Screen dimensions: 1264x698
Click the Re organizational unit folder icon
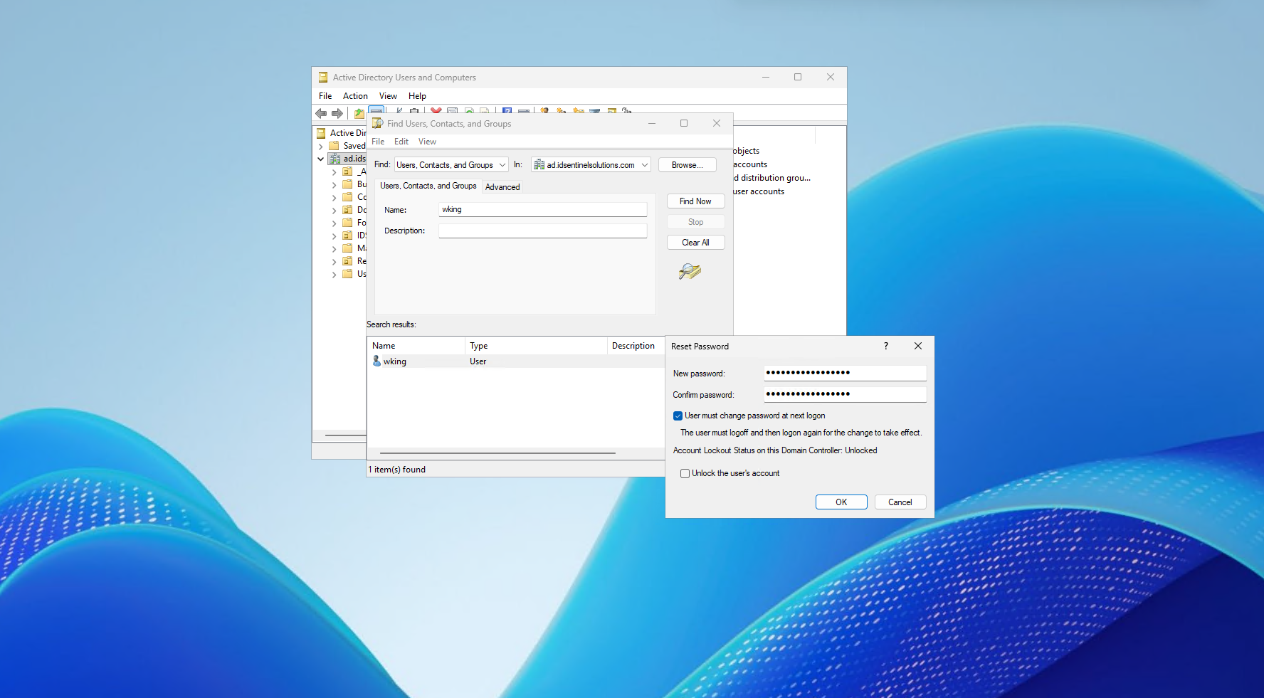point(347,261)
